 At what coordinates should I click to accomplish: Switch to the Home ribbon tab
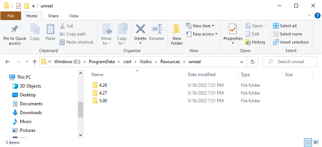pyautogui.click(x=32, y=16)
